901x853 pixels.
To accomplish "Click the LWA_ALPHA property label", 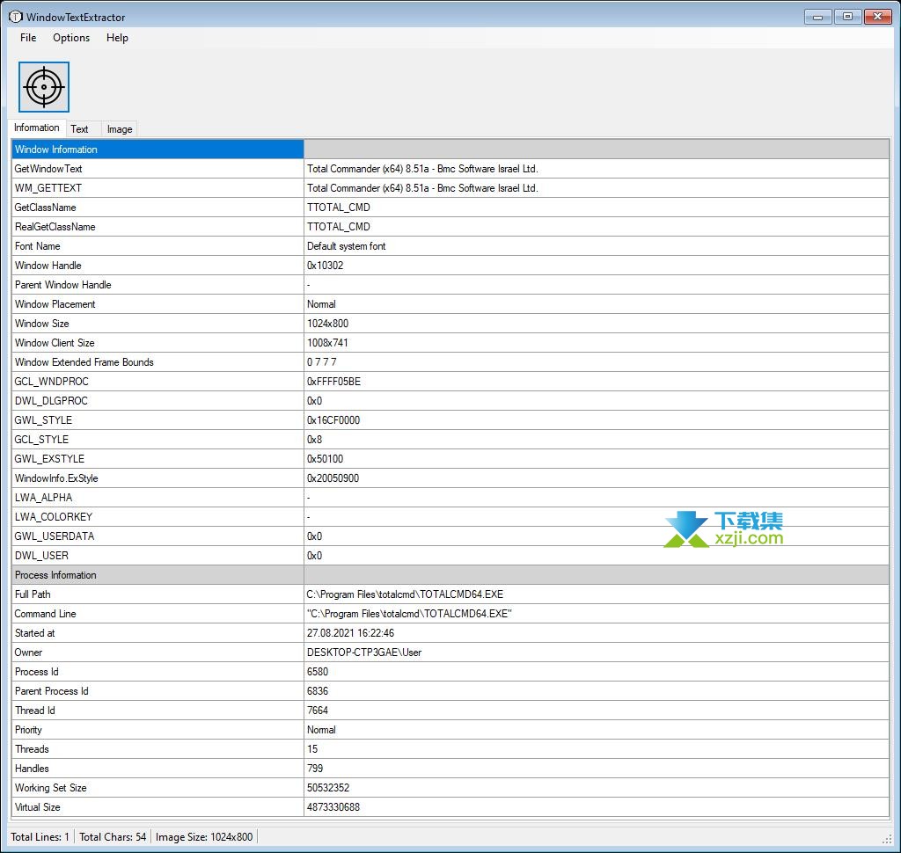I will coord(44,498).
